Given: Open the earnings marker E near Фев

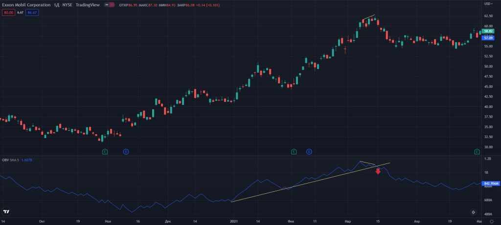Looking at the screenshot, I should [294, 152].
